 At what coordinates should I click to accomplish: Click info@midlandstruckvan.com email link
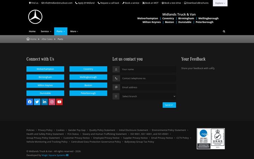[57, 3]
